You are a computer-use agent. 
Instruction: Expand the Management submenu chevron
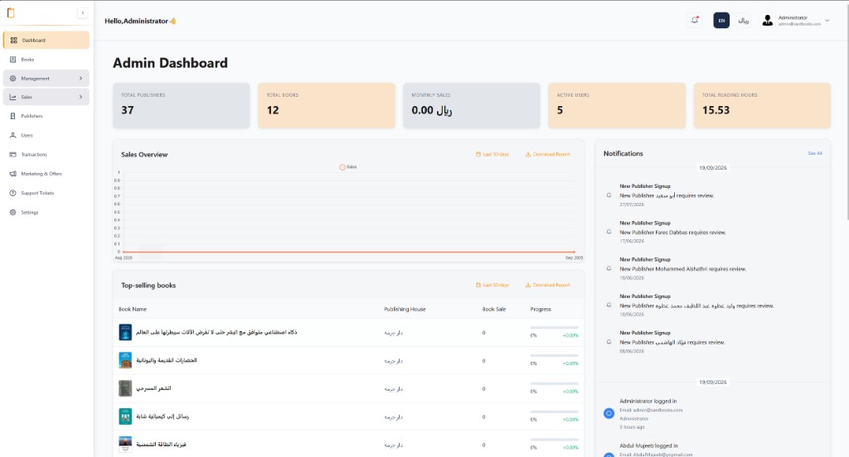[x=80, y=79]
